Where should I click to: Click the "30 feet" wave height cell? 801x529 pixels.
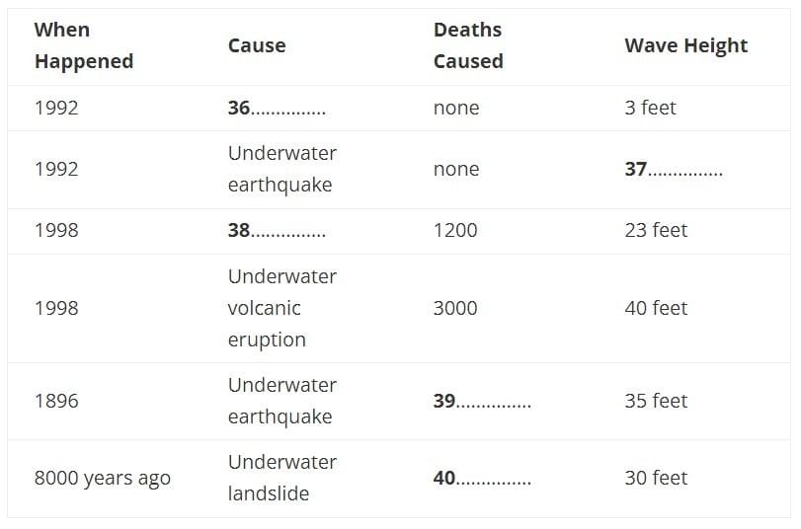coord(656,478)
